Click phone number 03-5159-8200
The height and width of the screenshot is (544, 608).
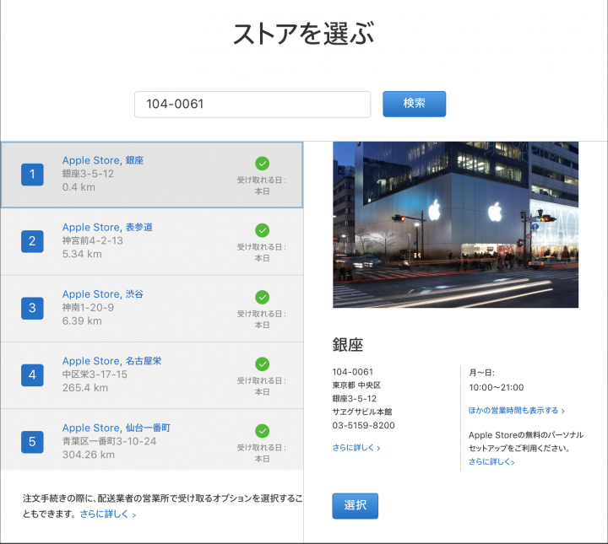pyautogui.click(x=363, y=426)
